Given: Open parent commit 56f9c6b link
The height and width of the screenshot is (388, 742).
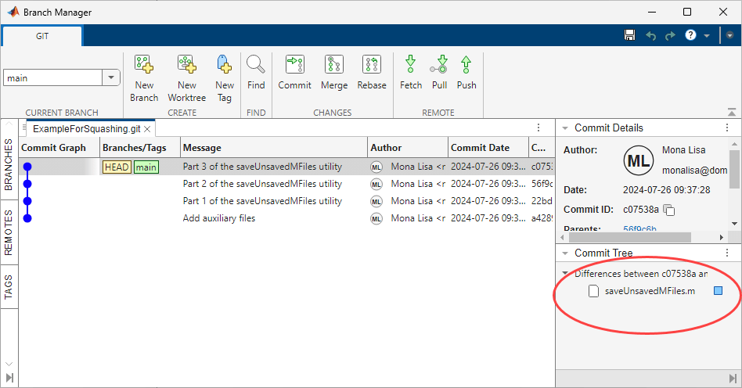Looking at the screenshot, I should pyautogui.click(x=639, y=229).
